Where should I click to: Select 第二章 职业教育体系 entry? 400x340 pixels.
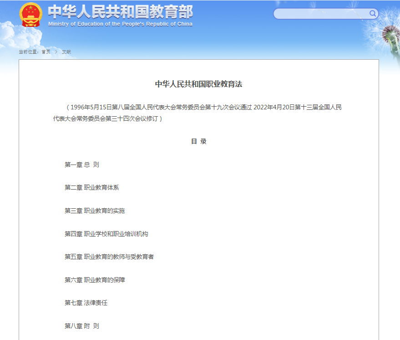point(91,187)
